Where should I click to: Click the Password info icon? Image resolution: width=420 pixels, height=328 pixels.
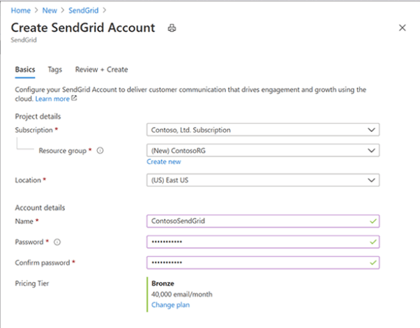57,242
